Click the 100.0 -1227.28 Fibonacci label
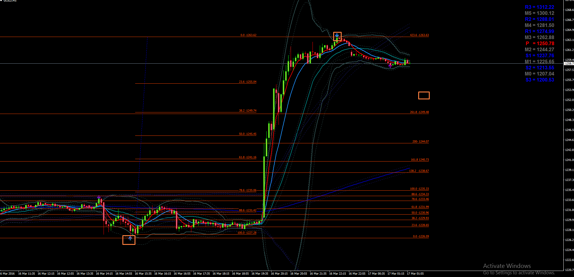The width and height of the screenshot is (574, 277). [x=247, y=233]
